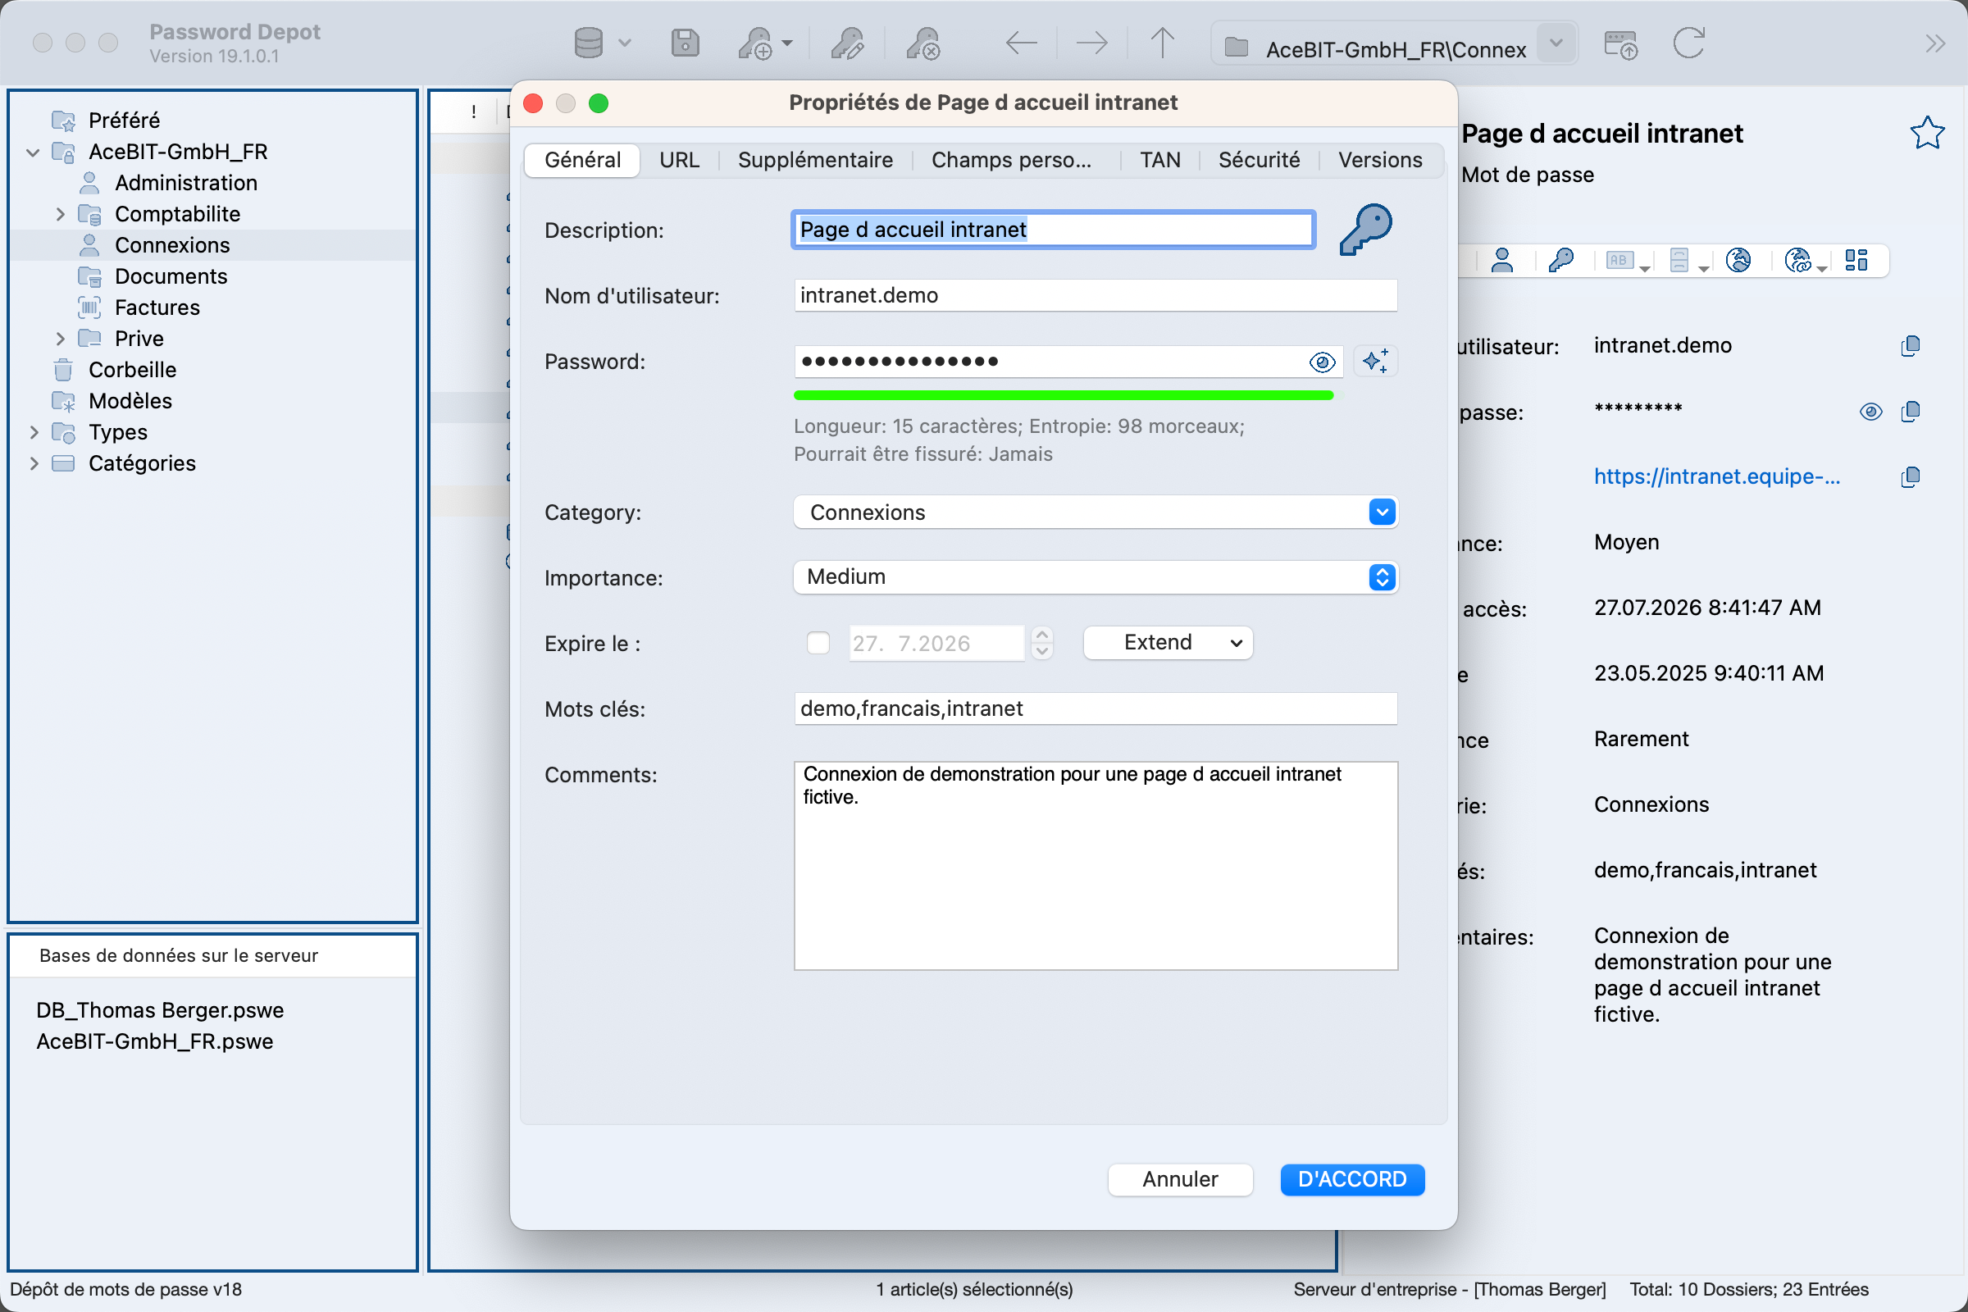Open the Category dropdown showing Connexions
The width and height of the screenshot is (1968, 1312).
click(x=1096, y=512)
